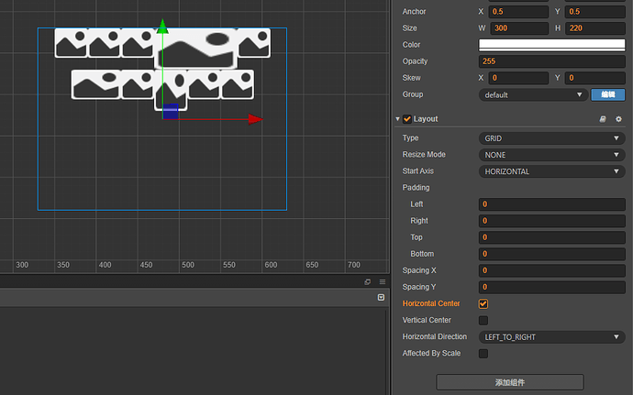Open the Resize Mode NONE dropdown
This screenshot has width=633, height=395.
point(552,155)
